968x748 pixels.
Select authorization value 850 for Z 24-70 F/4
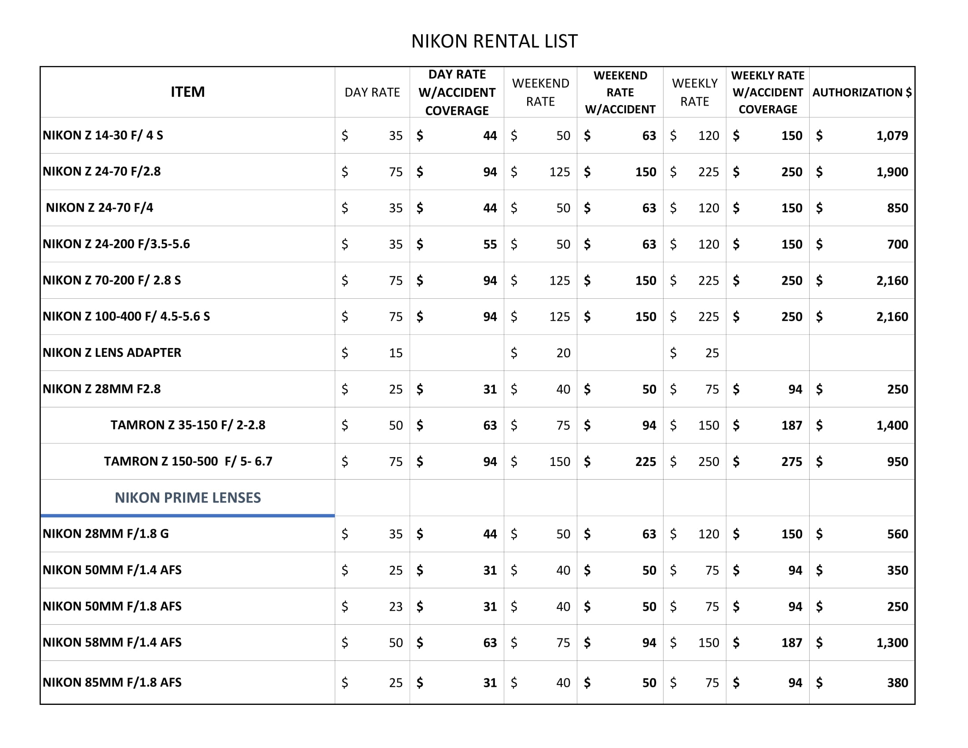(898, 208)
